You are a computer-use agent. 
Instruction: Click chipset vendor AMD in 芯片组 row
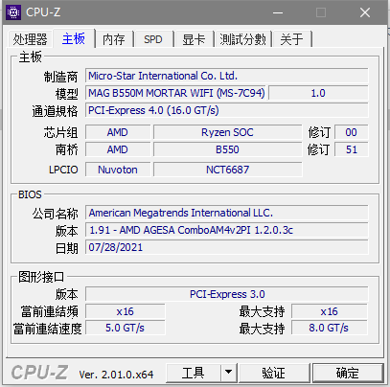118,132
